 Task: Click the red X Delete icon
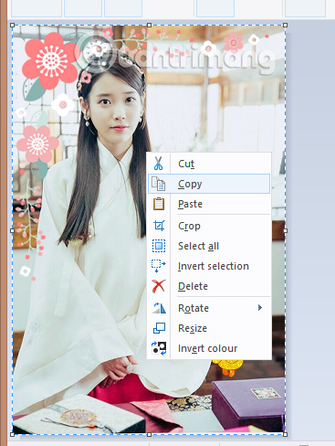coord(159,286)
